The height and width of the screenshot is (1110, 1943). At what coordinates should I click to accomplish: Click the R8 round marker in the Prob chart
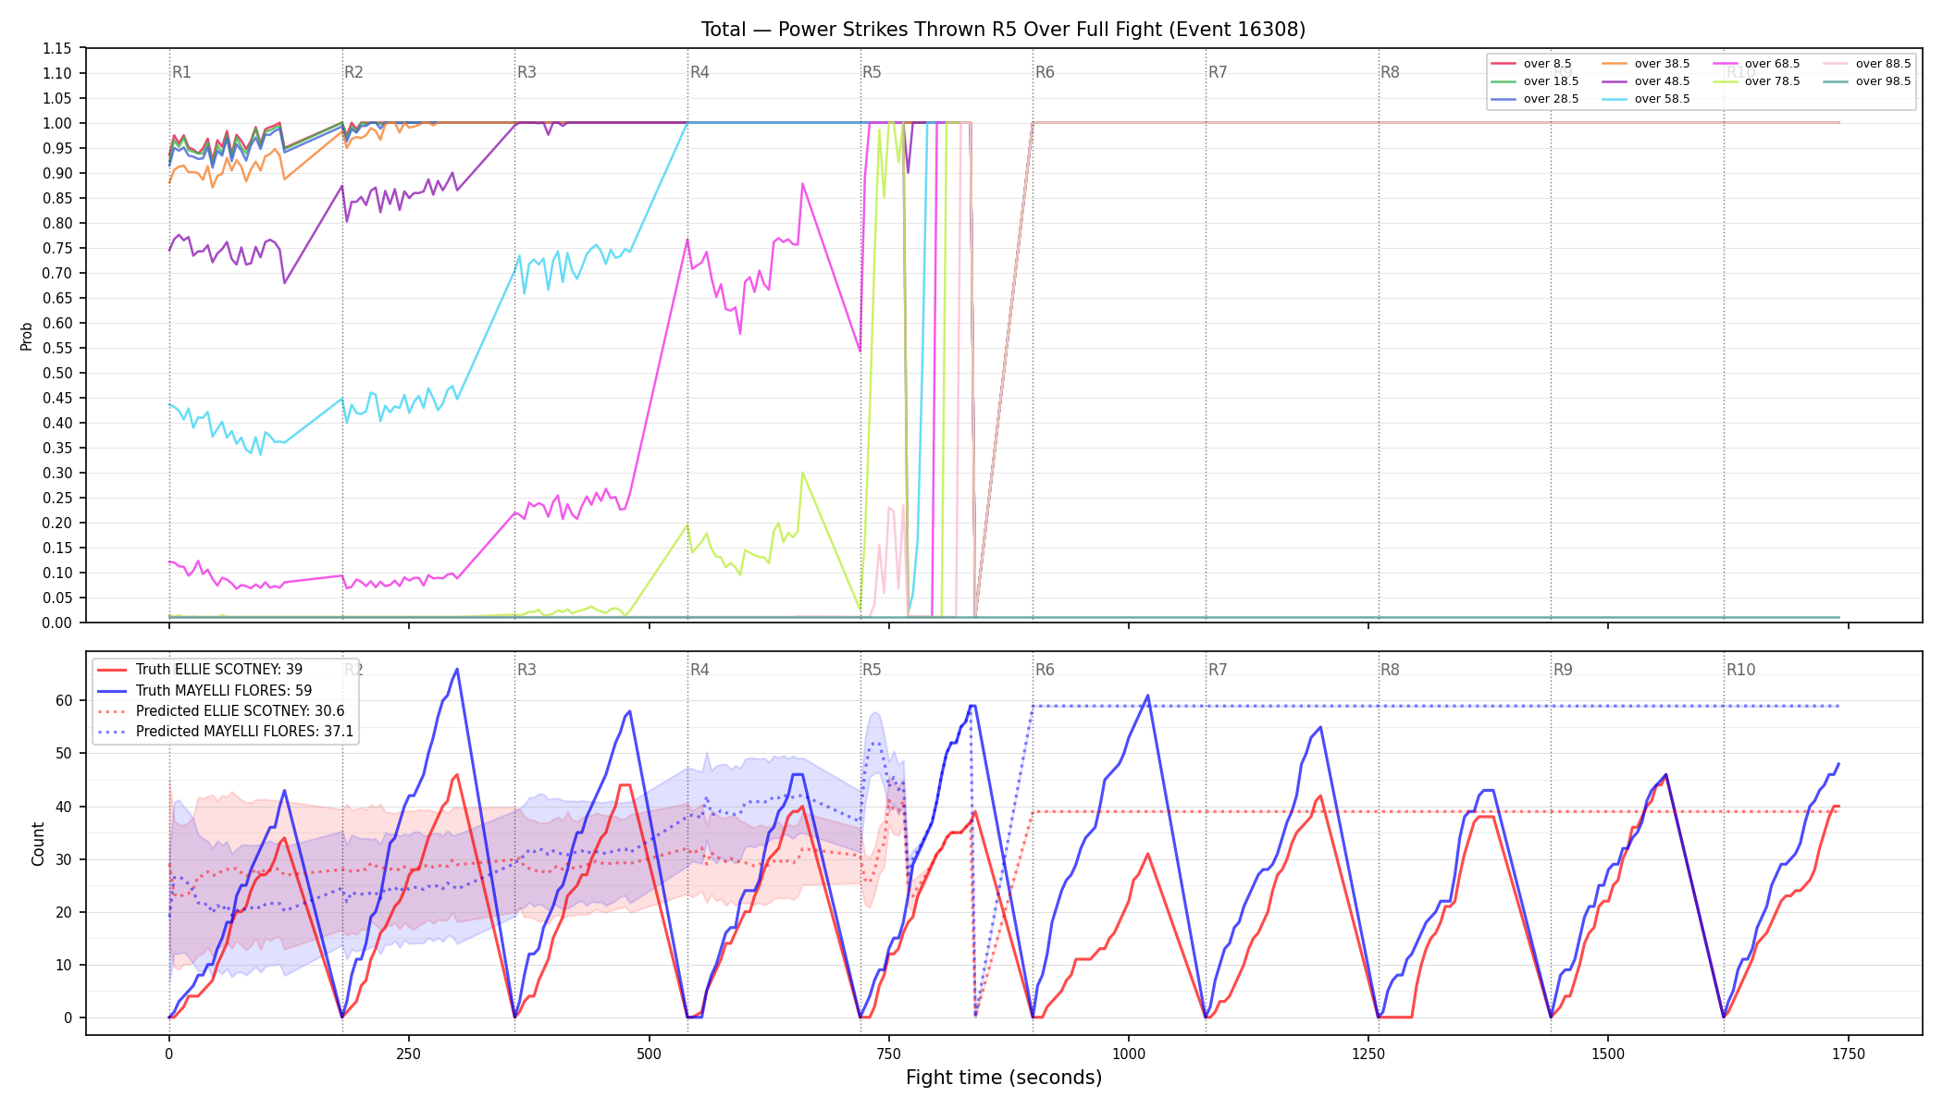[1390, 72]
